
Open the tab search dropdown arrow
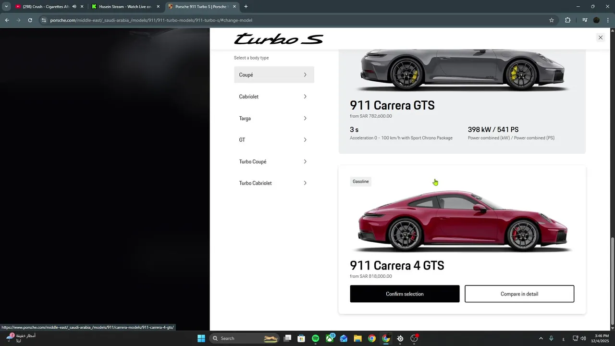pyautogui.click(x=6, y=7)
